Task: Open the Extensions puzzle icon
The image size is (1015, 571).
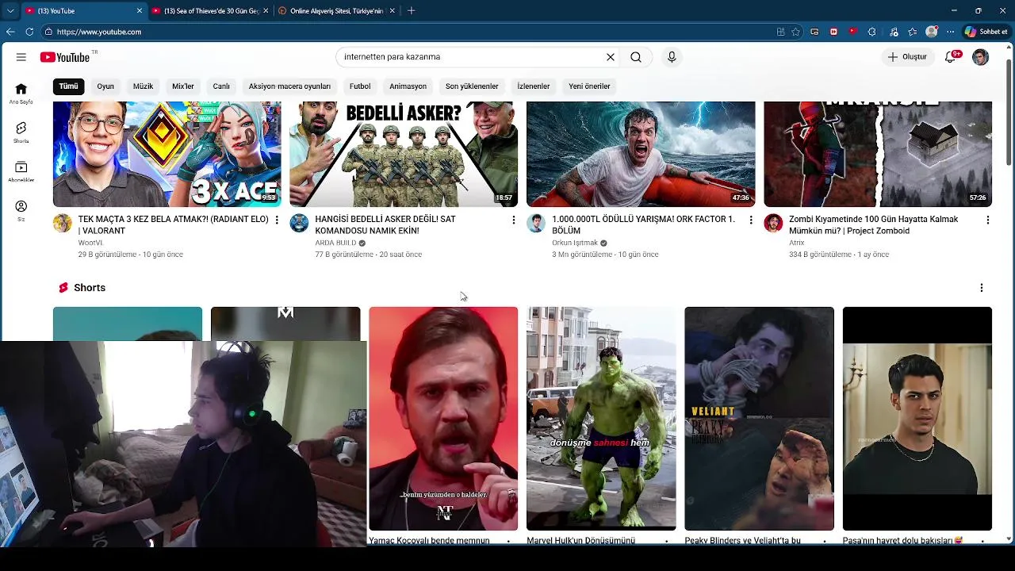Action: (872, 32)
